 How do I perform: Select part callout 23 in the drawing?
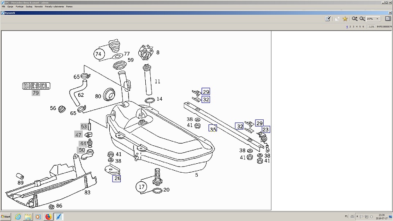[x=266, y=130]
